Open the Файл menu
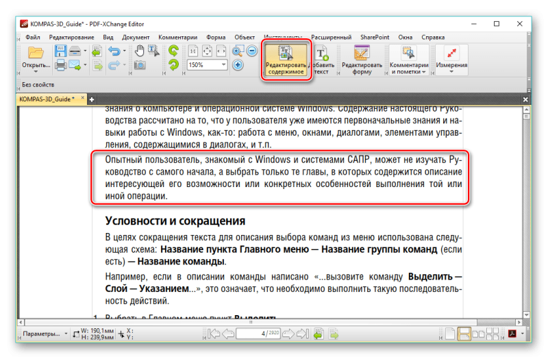The image size is (548, 359). click(x=33, y=37)
